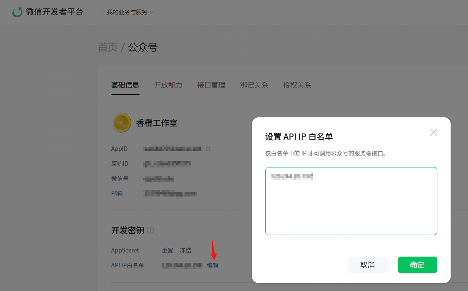Viewport: 468px width, 291px height.
Task: Close the 设置 API IP 白名单 dialog
Action: click(x=434, y=132)
